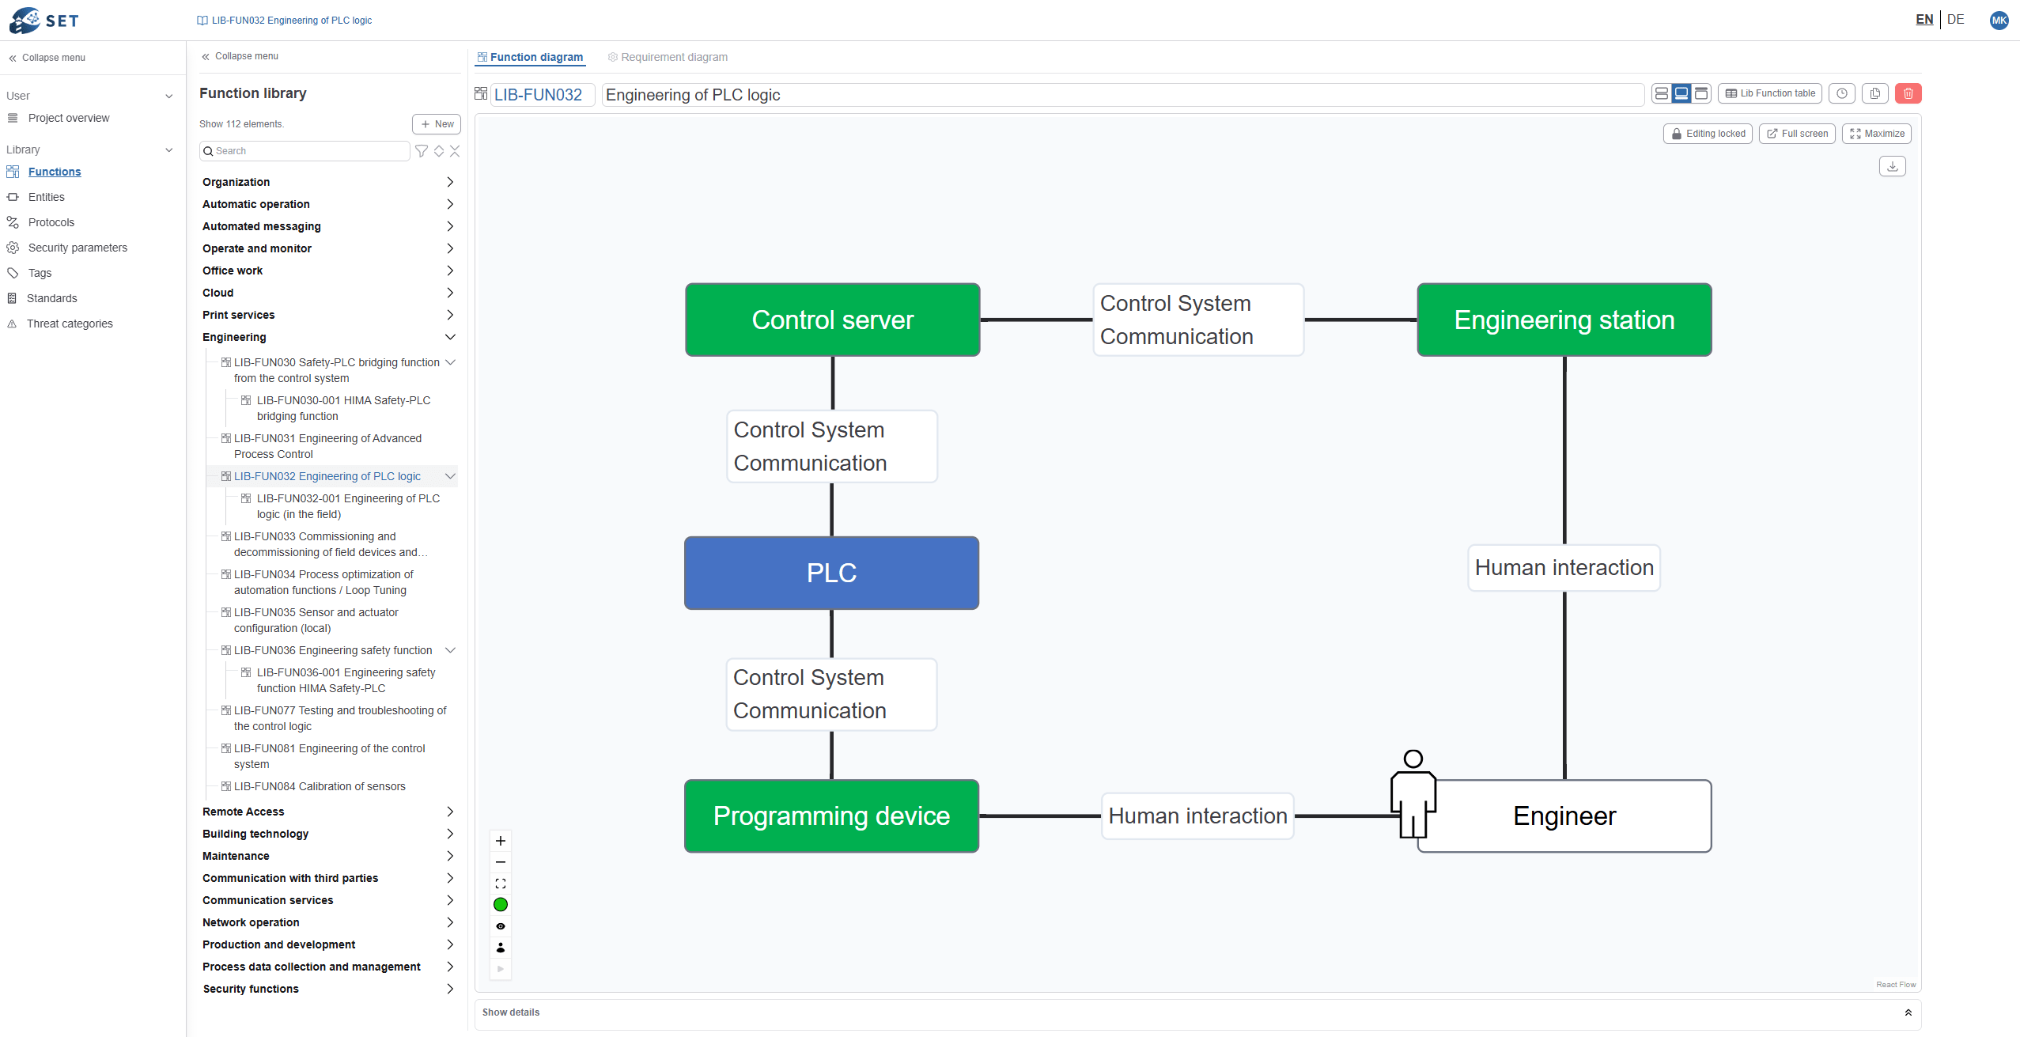Open diagram in Full screen
This screenshot has width=2020, height=1037.
coord(1797,134)
